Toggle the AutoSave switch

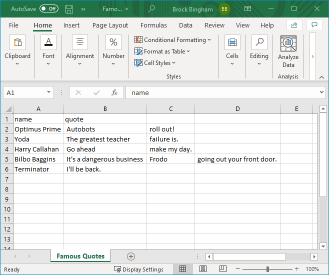coord(49,9)
